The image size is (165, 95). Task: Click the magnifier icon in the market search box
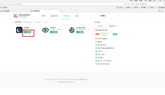click(117, 16)
